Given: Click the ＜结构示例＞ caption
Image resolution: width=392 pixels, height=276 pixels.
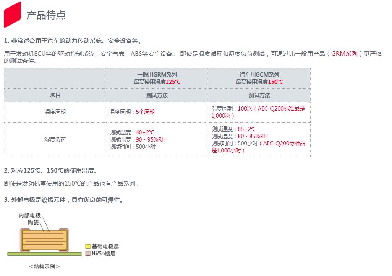Looking at the screenshot, I should click(x=44, y=266).
